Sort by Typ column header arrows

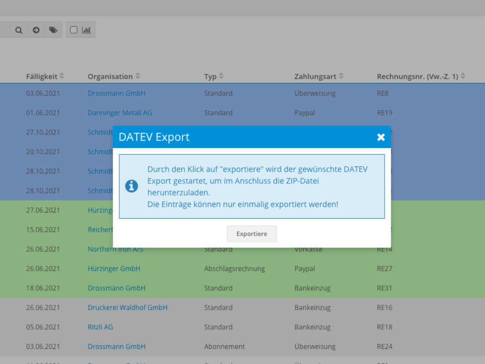click(x=221, y=76)
